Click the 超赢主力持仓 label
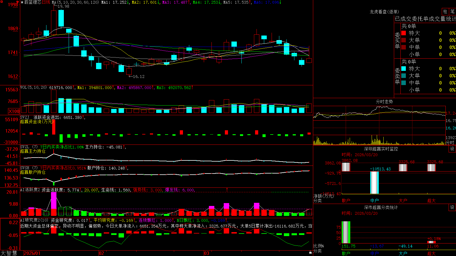The width and height of the screenshot is (456, 256). pyautogui.click(x=33, y=151)
